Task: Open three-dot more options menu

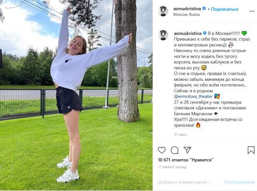Action: (x=252, y=11)
